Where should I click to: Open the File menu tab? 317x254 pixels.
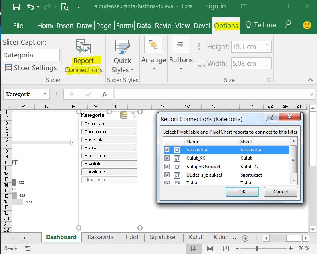tap(18, 26)
